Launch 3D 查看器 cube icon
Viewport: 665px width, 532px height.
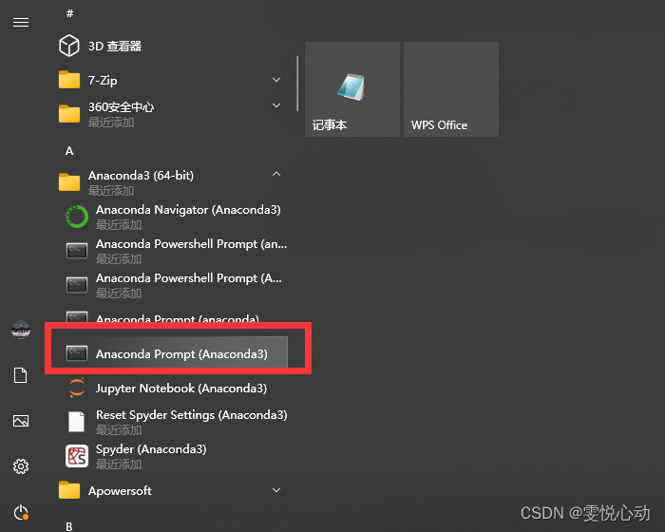click(x=69, y=46)
